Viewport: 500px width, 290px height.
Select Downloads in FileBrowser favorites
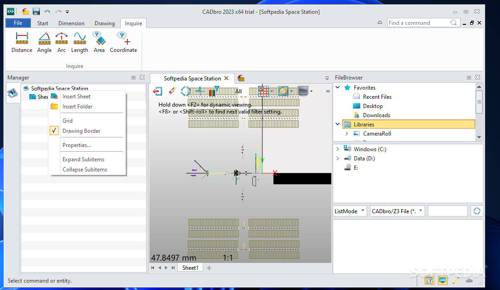376,115
